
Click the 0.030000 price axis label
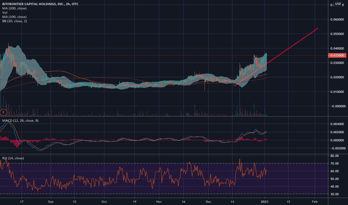[x=337, y=63]
